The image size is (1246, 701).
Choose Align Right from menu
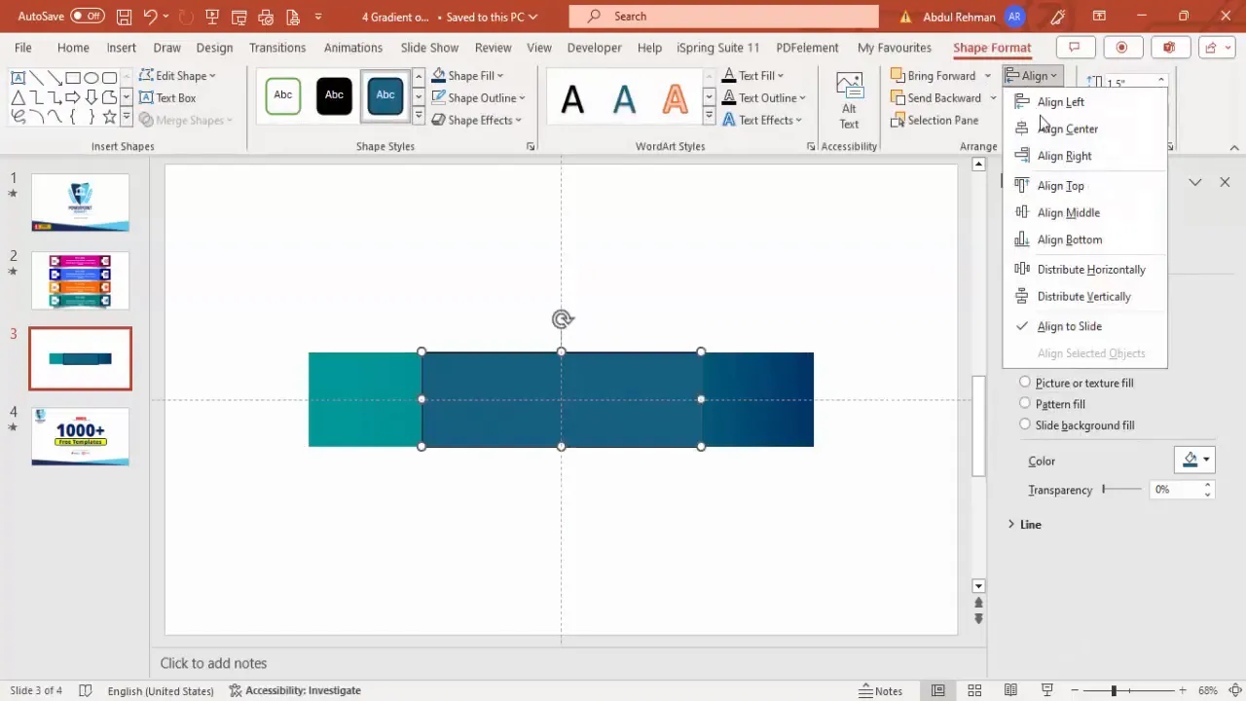click(1084, 156)
